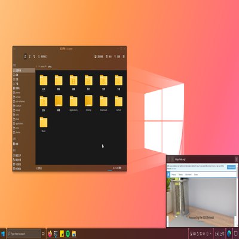Open Dolphin's hamburger control menu

click(x=124, y=57)
